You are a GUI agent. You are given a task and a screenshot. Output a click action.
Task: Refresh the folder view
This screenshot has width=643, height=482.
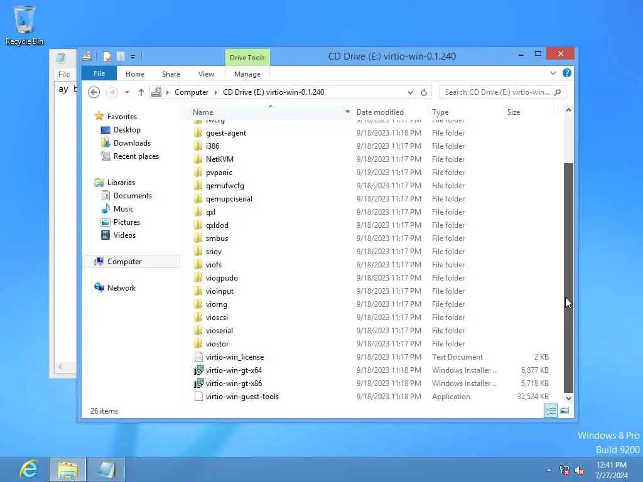point(424,93)
